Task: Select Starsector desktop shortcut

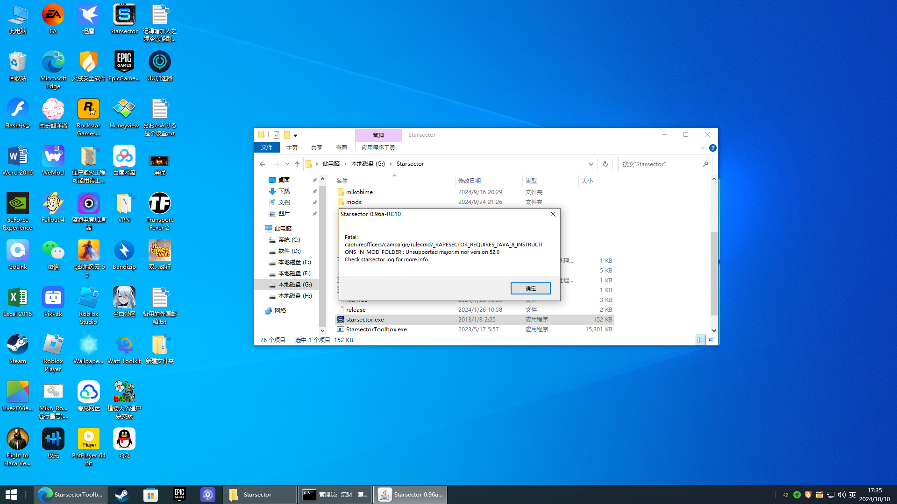Action: tap(124, 19)
